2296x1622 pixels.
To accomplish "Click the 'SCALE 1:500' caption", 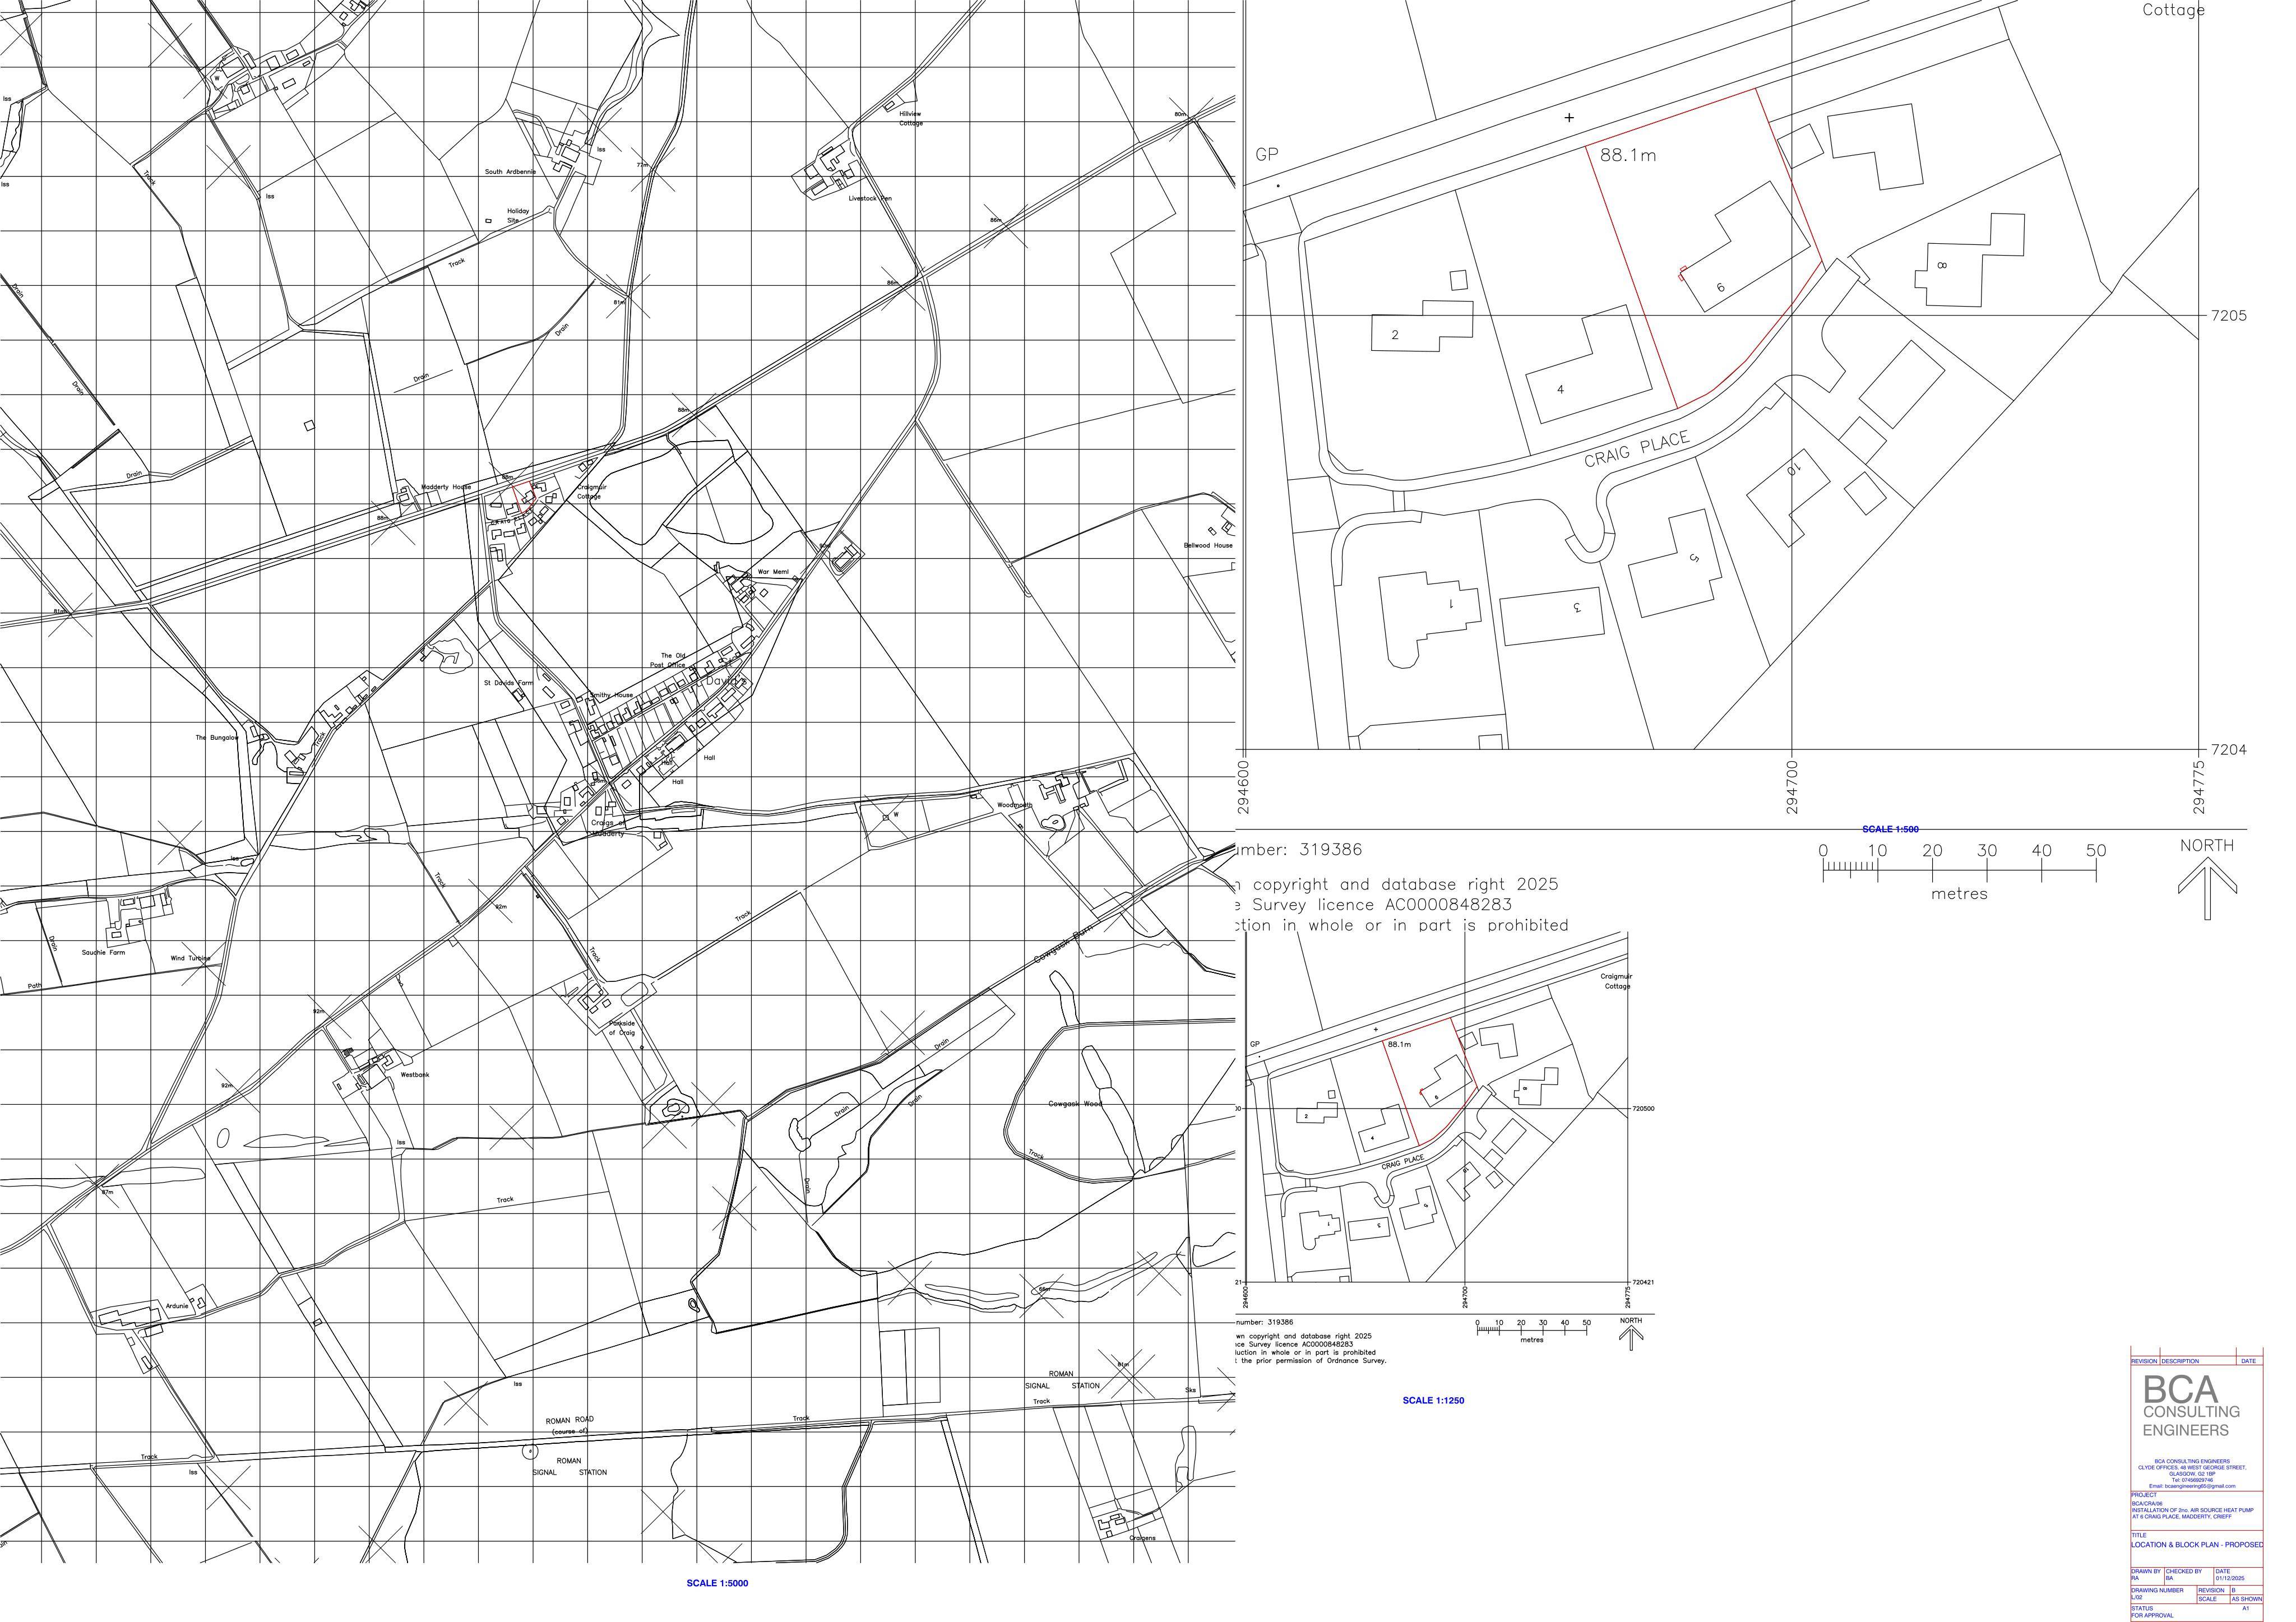I will coord(1890,829).
